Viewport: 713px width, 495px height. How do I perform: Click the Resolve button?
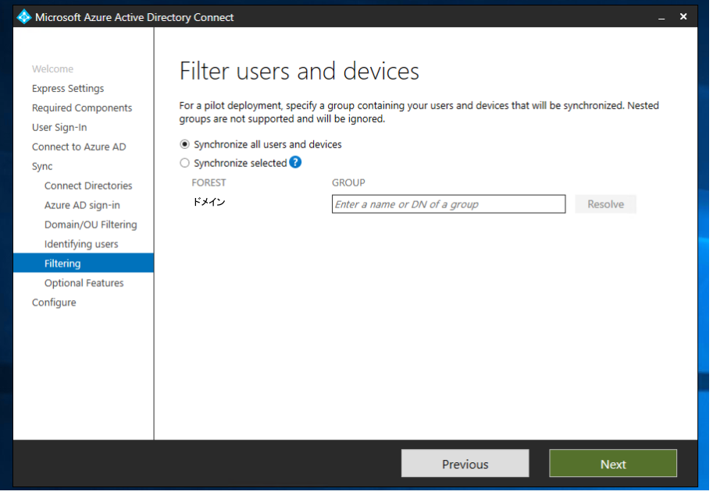point(608,205)
